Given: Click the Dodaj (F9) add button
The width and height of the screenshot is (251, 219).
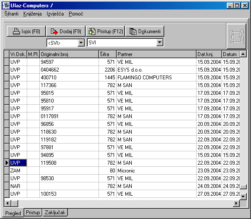Looking at the screenshot, I should (66, 31).
